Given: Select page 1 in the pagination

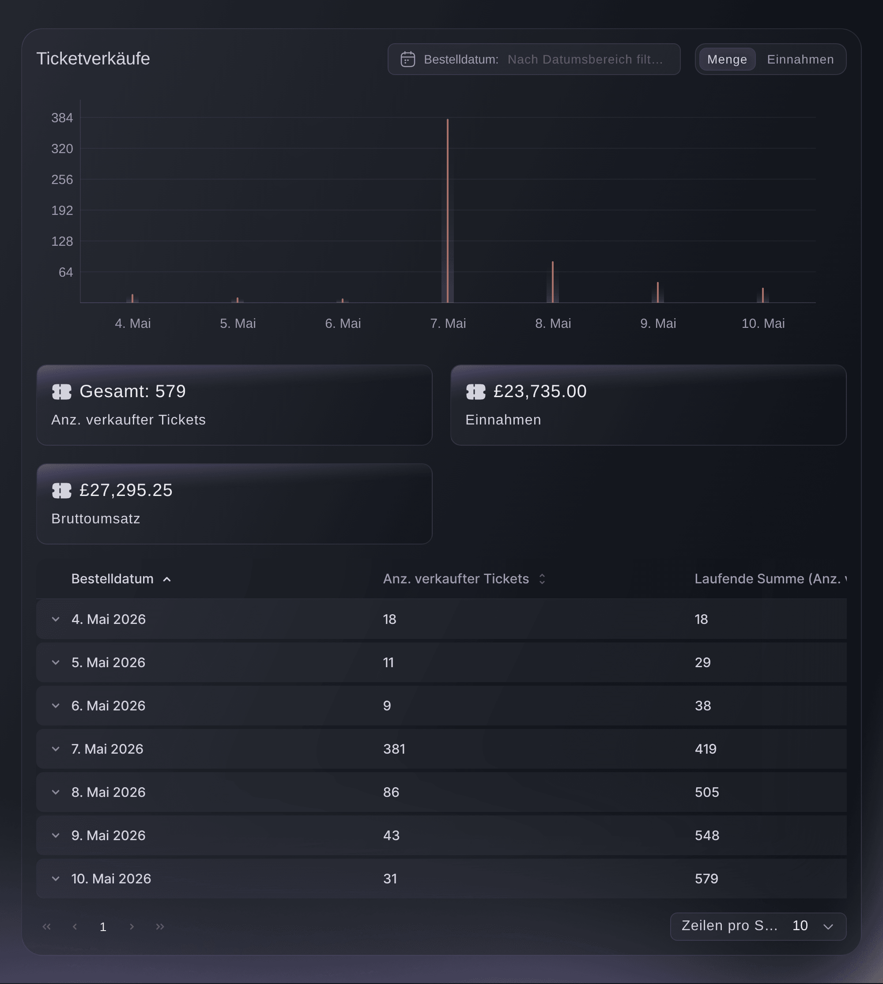Looking at the screenshot, I should [x=103, y=927].
